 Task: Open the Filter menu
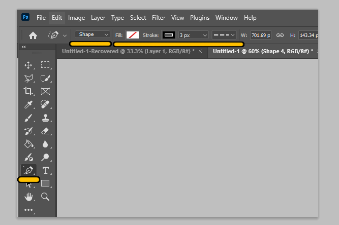(x=159, y=18)
